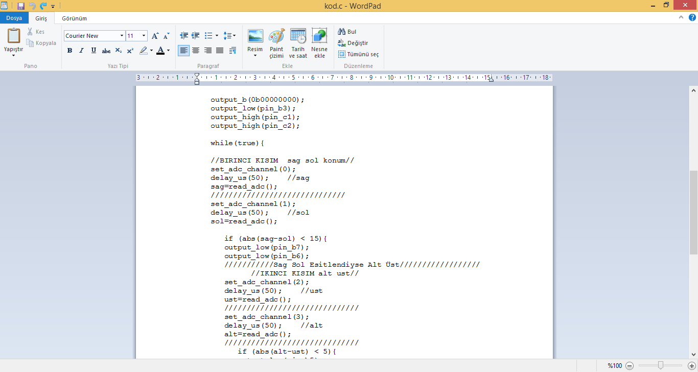This screenshot has width=698, height=372.
Task: Align text left
Action: (x=183, y=51)
